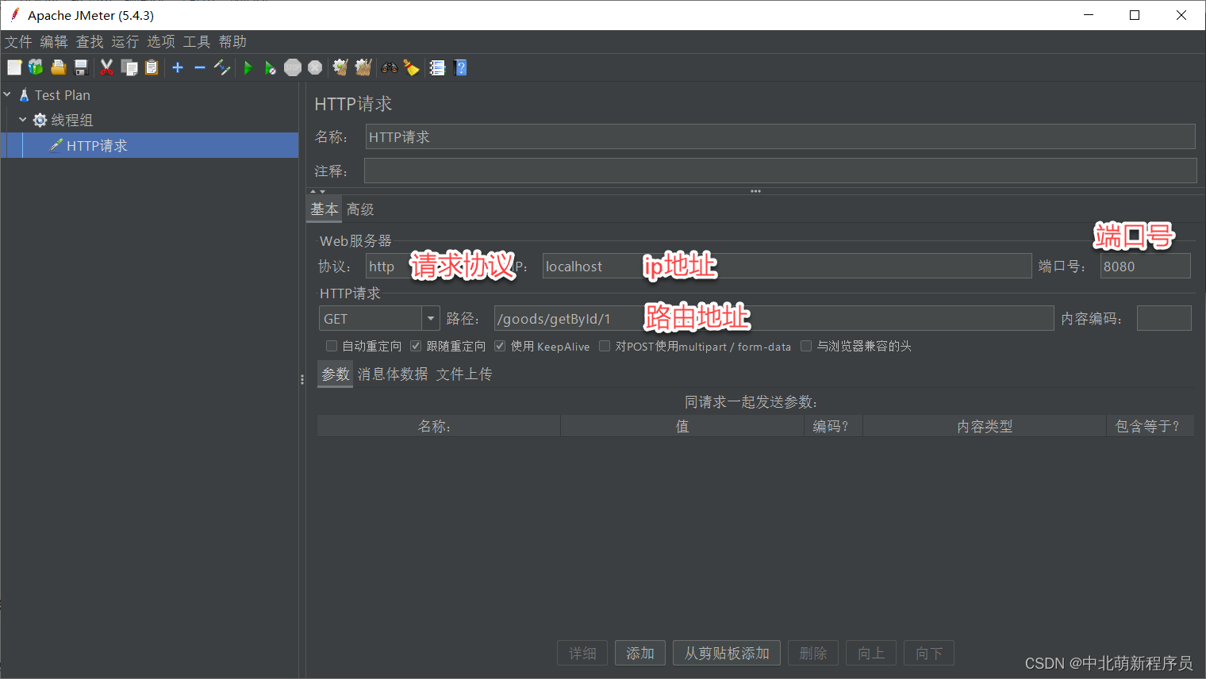The width and height of the screenshot is (1206, 679).
Task: Click the 从剪贴板添加 button
Action: coord(727,654)
